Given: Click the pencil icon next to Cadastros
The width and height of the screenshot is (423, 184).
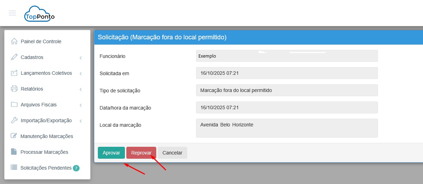Looking at the screenshot, I should (x=14, y=57).
